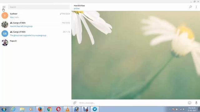Open Gangs of BBA supergroup upgrade chat
This screenshot has height=112, width=200.
36,34
